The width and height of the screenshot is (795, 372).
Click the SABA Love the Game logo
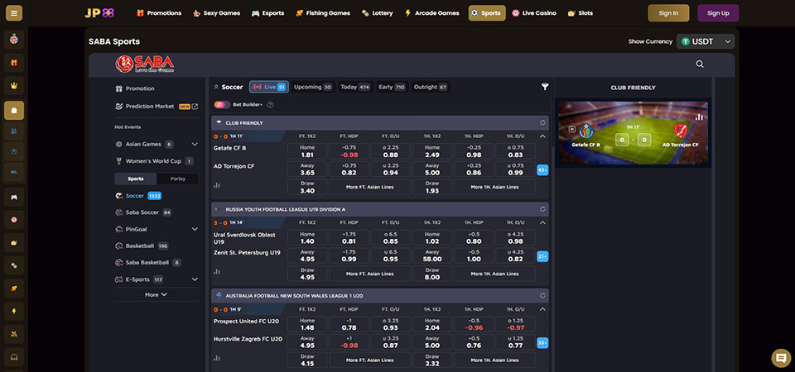tap(144, 64)
